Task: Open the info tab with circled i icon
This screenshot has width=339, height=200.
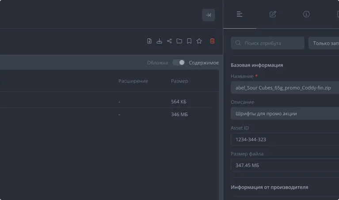Action: pyautogui.click(x=306, y=14)
